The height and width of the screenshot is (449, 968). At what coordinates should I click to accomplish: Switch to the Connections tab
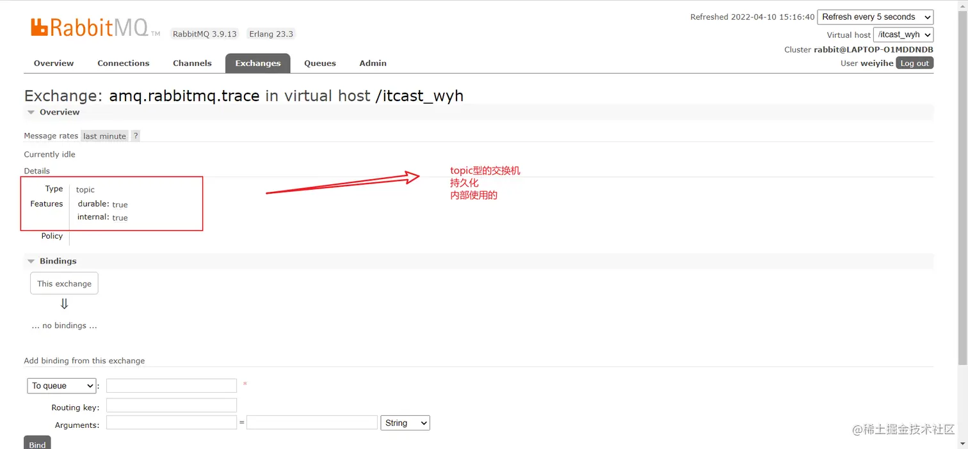[124, 63]
